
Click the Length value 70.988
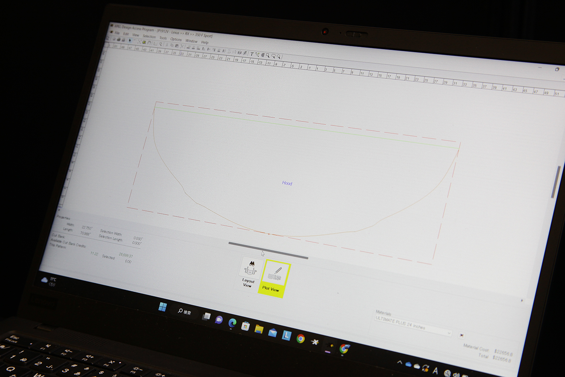click(x=85, y=233)
